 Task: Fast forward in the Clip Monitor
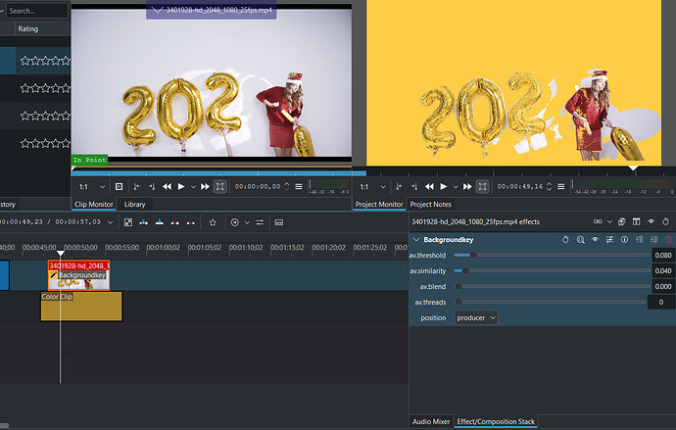(x=205, y=186)
